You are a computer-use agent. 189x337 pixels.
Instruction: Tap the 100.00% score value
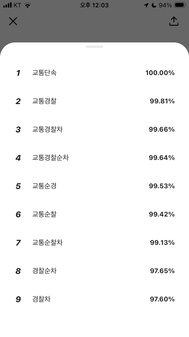coord(160,73)
